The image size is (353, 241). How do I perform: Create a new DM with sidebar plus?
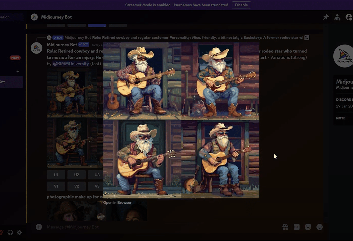[18, 71]
